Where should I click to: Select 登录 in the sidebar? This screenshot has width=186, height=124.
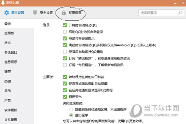(x=7, y=23)
